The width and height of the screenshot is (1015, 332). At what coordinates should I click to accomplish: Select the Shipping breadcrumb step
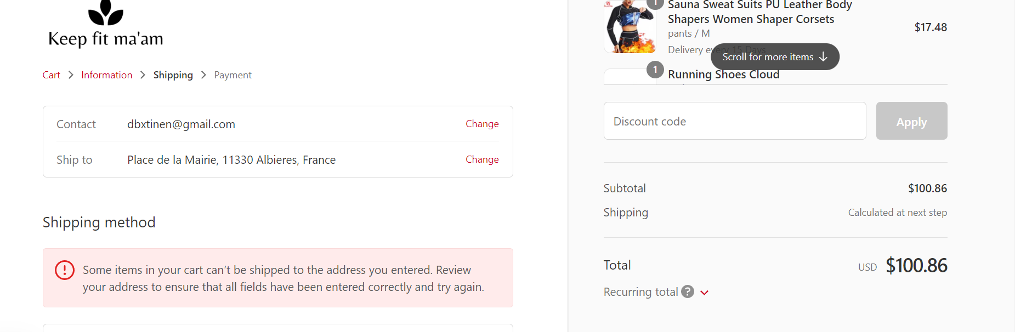(173, 75)
